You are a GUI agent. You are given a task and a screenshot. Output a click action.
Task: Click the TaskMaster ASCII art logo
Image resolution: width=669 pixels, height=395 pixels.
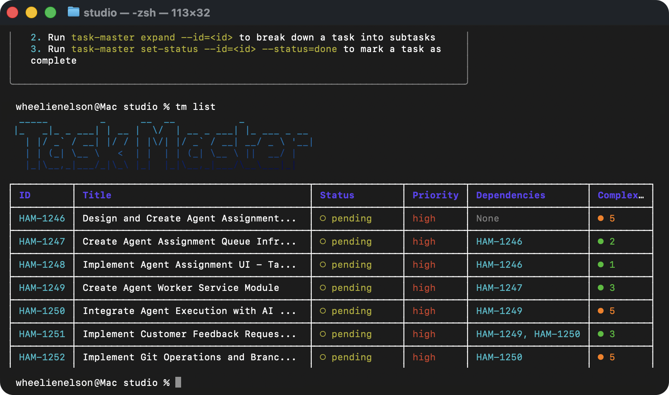[163, 145]
